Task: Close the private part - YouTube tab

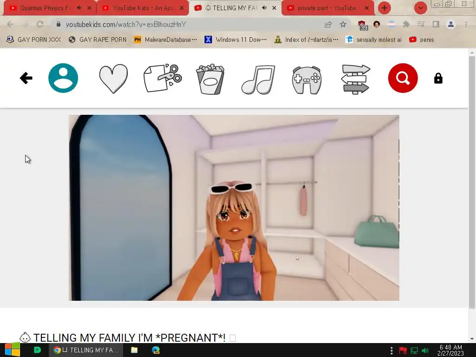Action: coord(367,8)
